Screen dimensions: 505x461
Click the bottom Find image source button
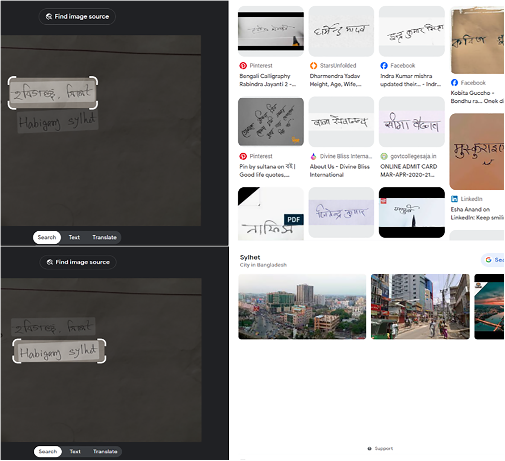78,262
